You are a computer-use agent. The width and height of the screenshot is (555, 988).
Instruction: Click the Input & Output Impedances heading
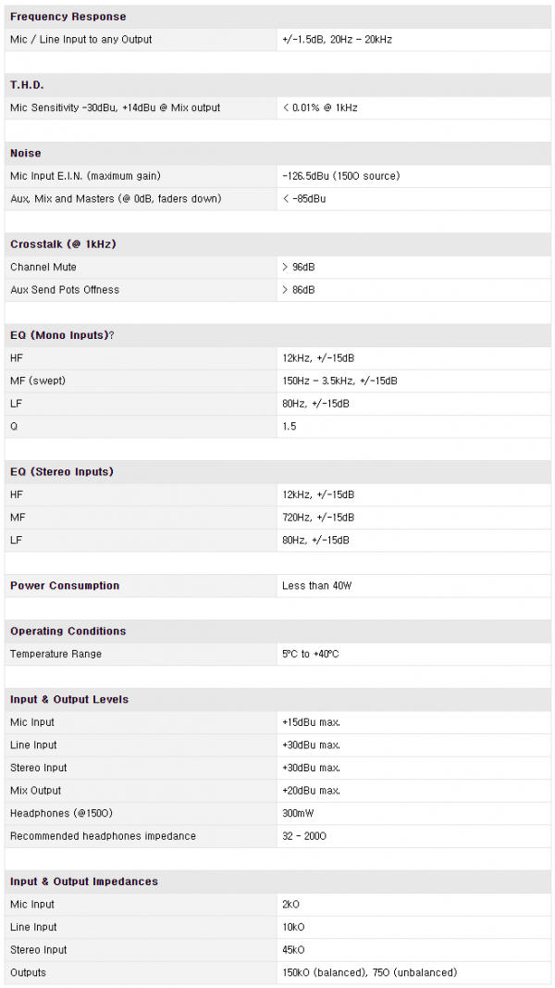pyautogui.click(x=83, y=882)
